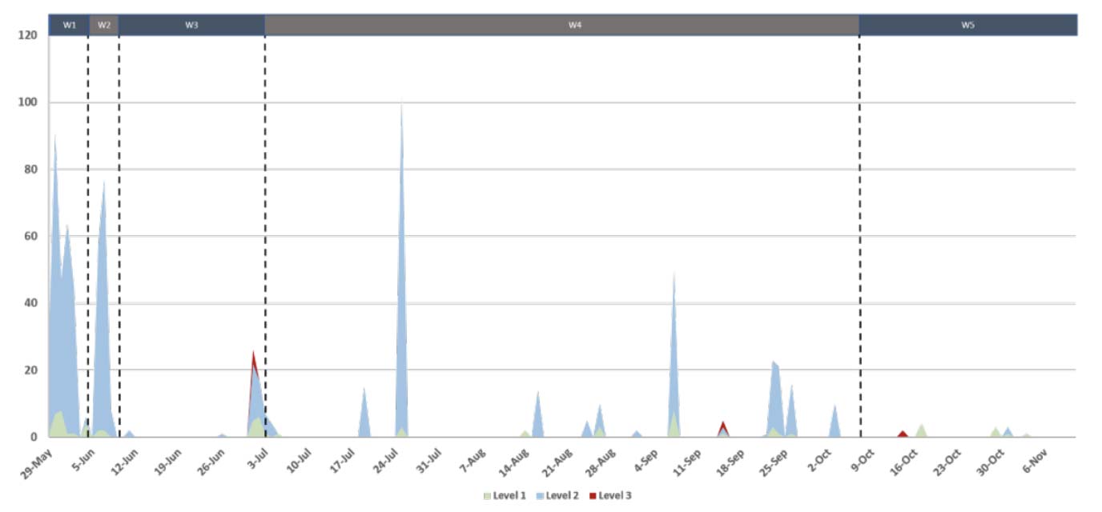
Task: Toggle the Level 3 legend label
Action: click(615, 496)
